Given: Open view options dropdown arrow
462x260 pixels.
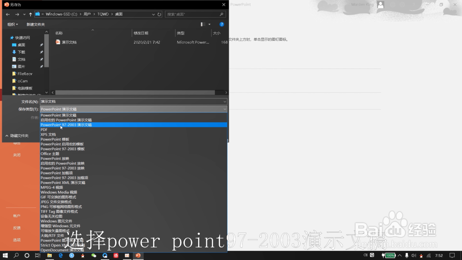Looking at the screenshot, I should click(209, 24).
